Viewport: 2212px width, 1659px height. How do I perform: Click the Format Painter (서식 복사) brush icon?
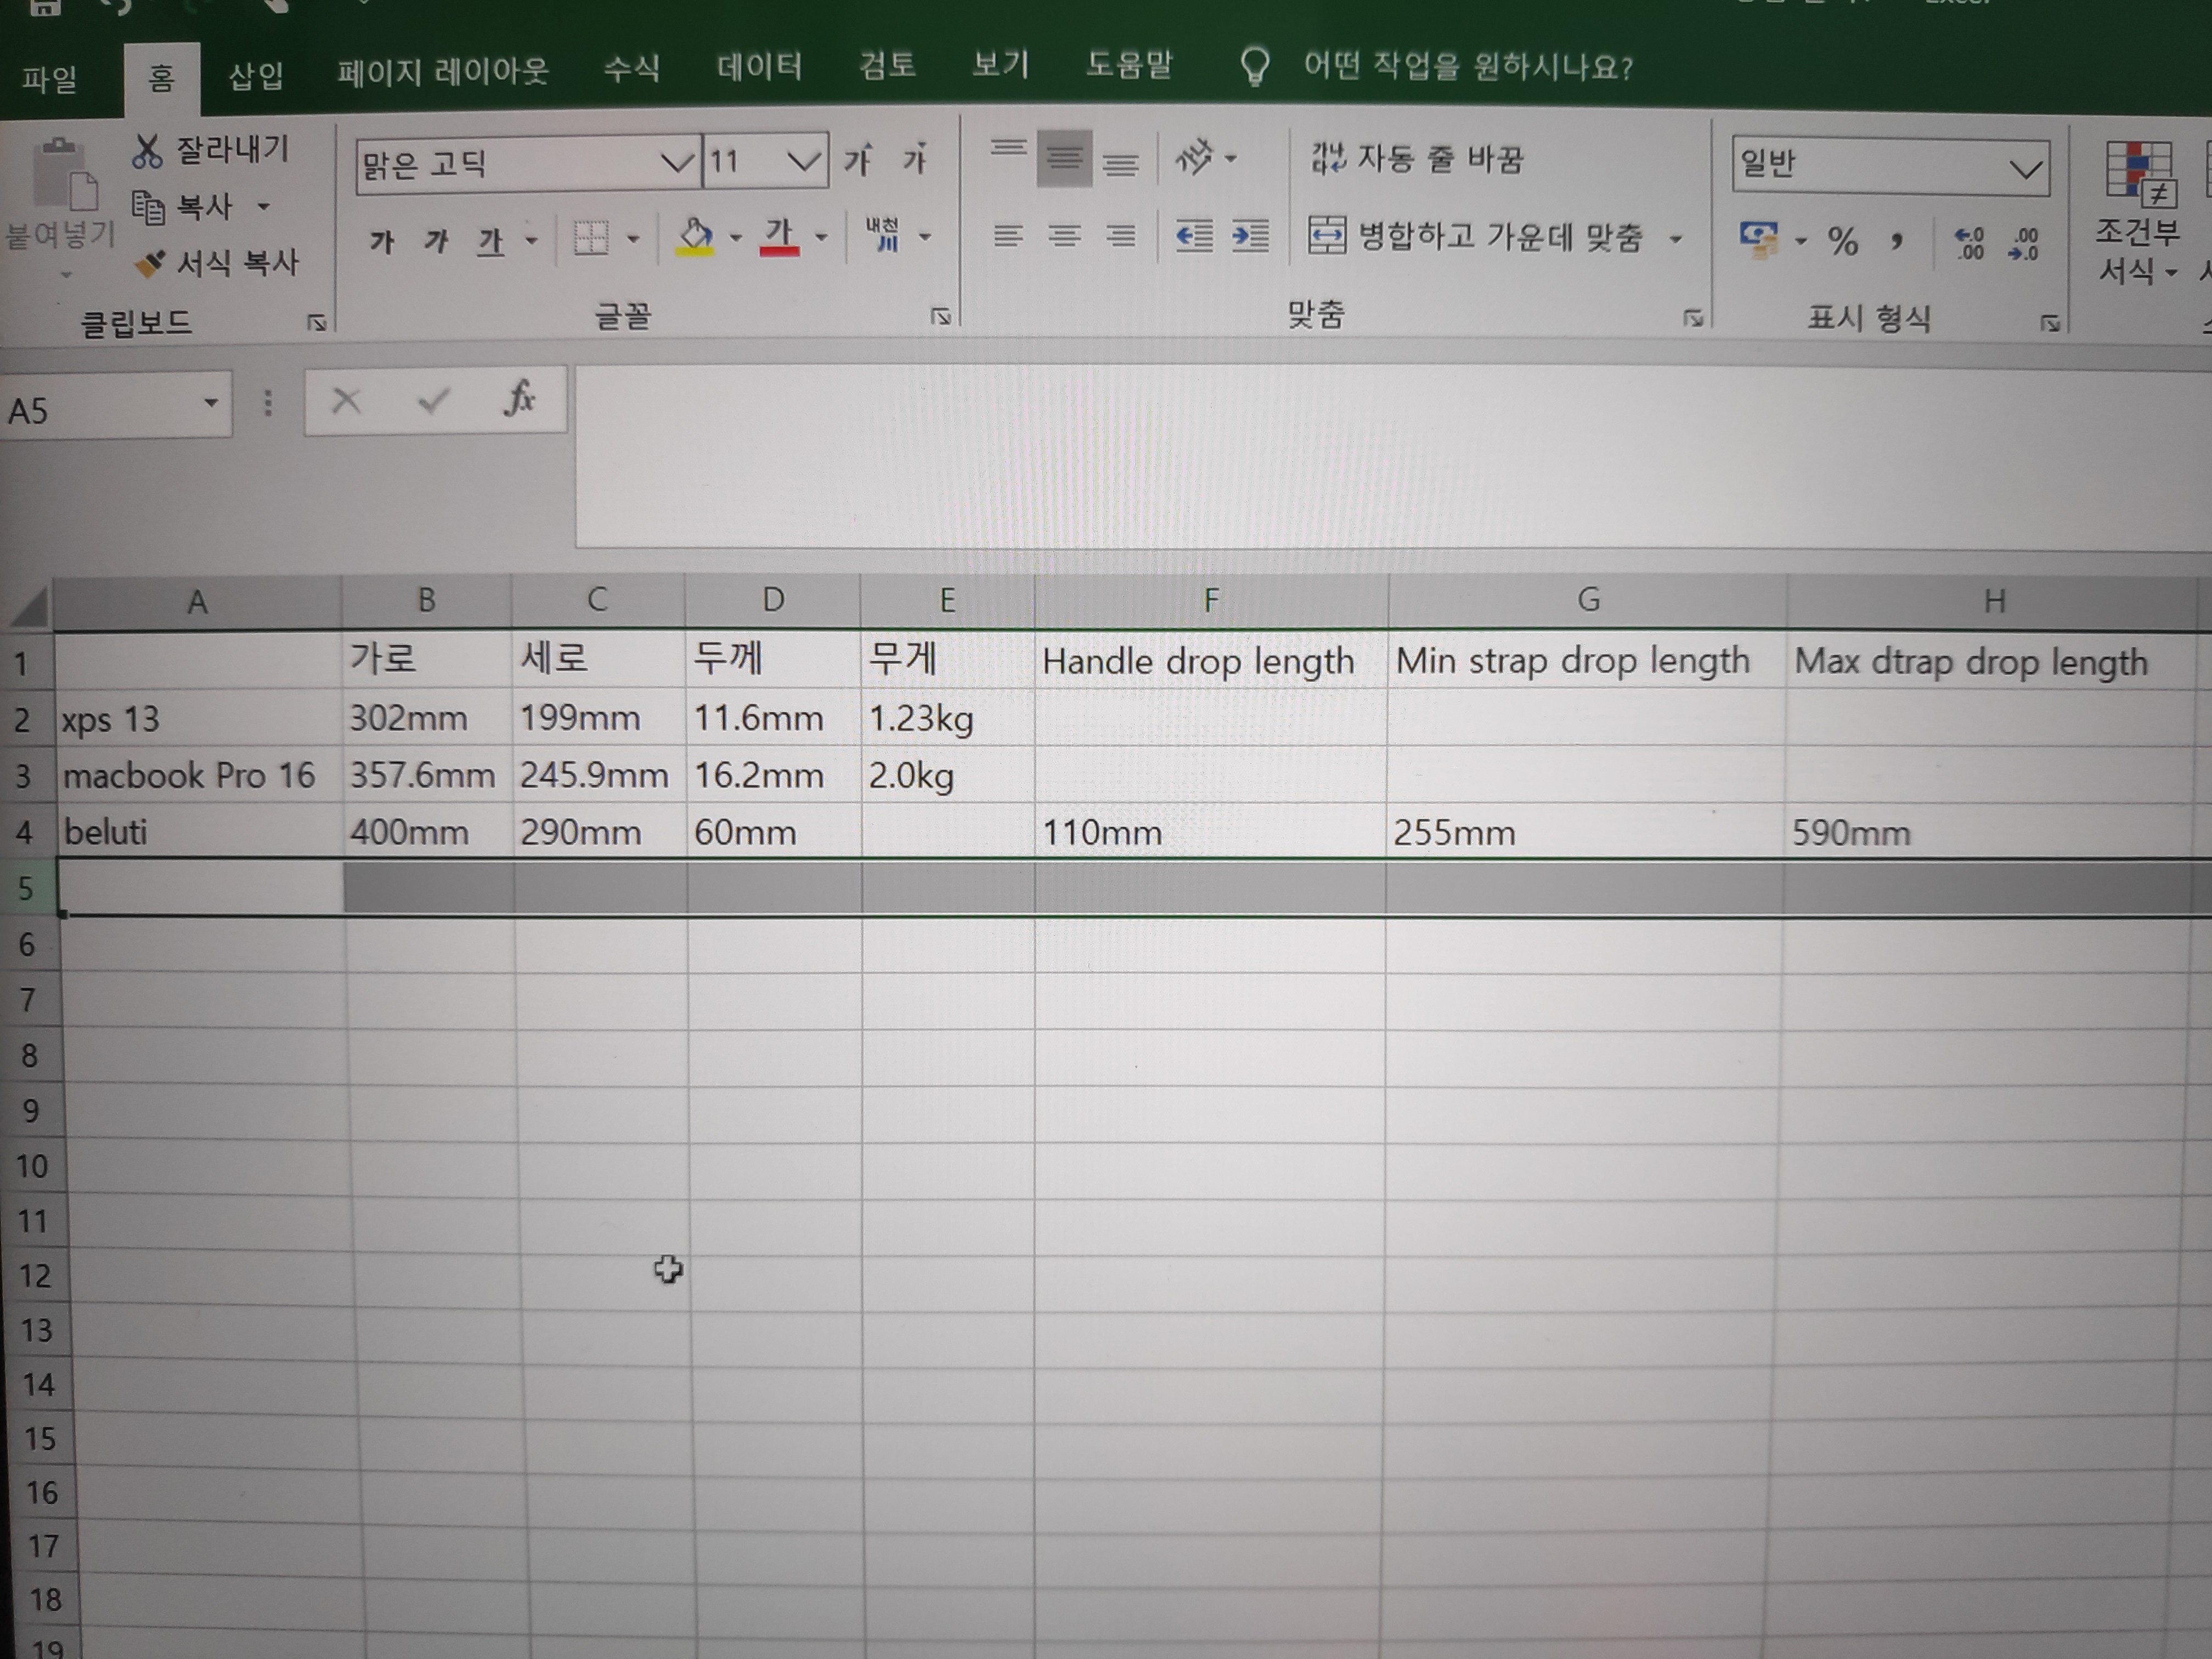pos(150,264)
